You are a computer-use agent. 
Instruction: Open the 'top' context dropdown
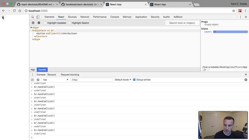(56, 80)
